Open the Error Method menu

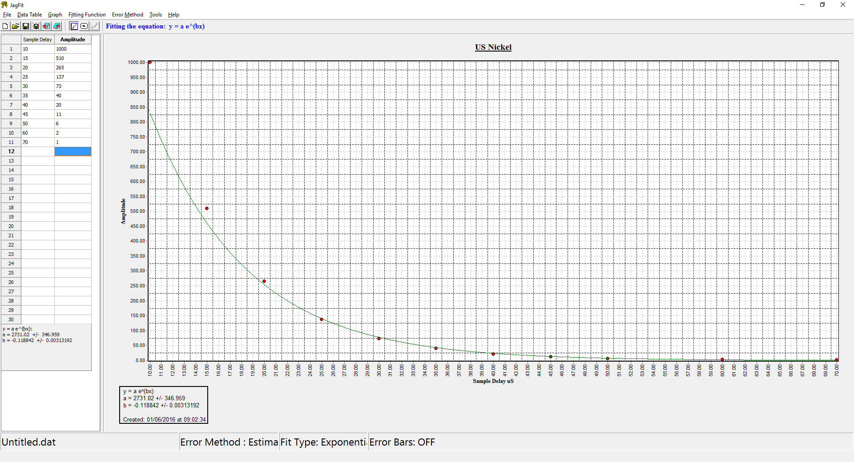(127, 15)
